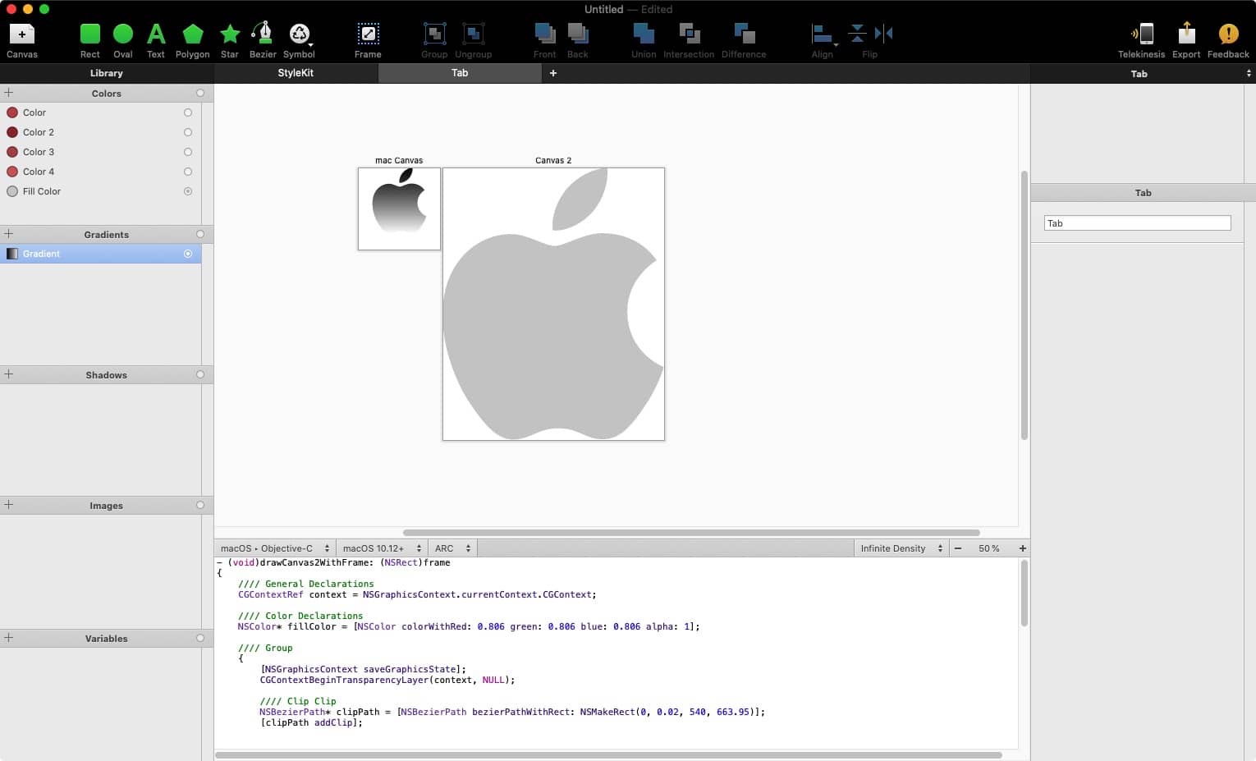The height and width of the screenshot is (761, 1256).
Task: Toggle the Shadows section header circle
Action: pos(200,374)
